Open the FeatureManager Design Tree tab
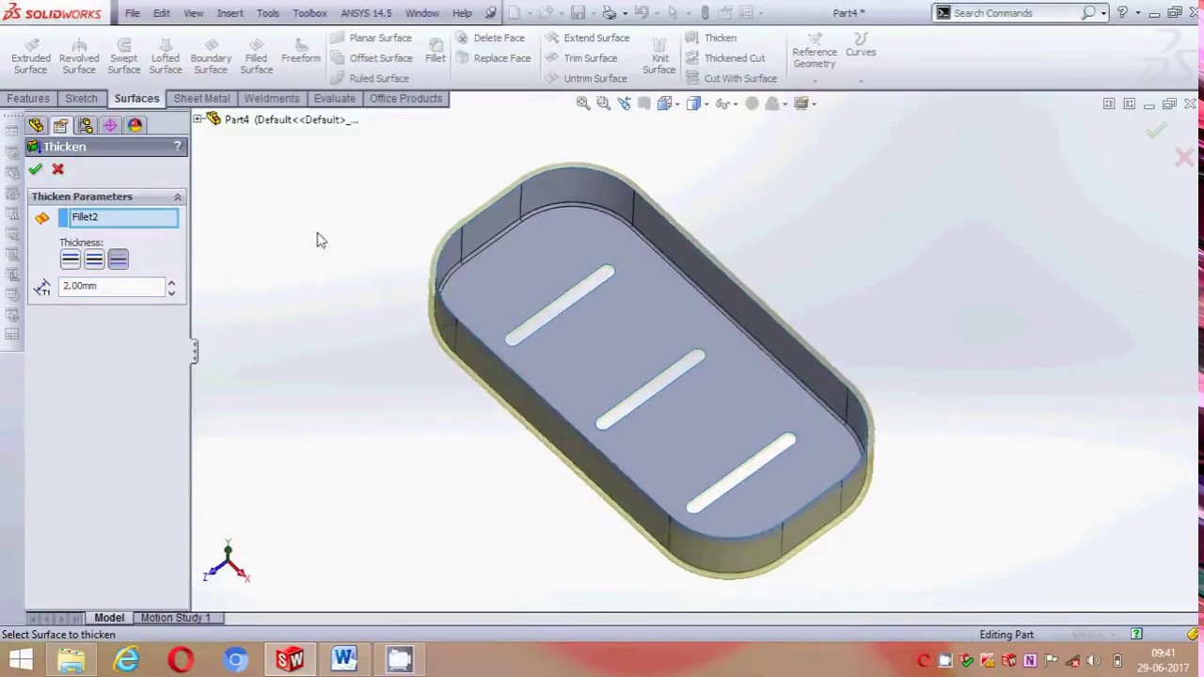Screen dimensions: 1204x677 click(37, 125)
